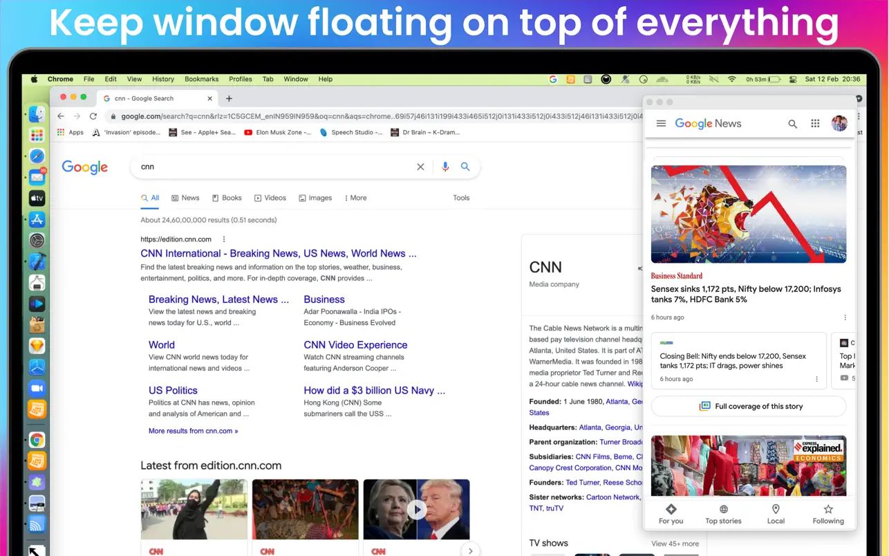
Task: Click the search magnifier in Google News header
Action: click(792, 123)
